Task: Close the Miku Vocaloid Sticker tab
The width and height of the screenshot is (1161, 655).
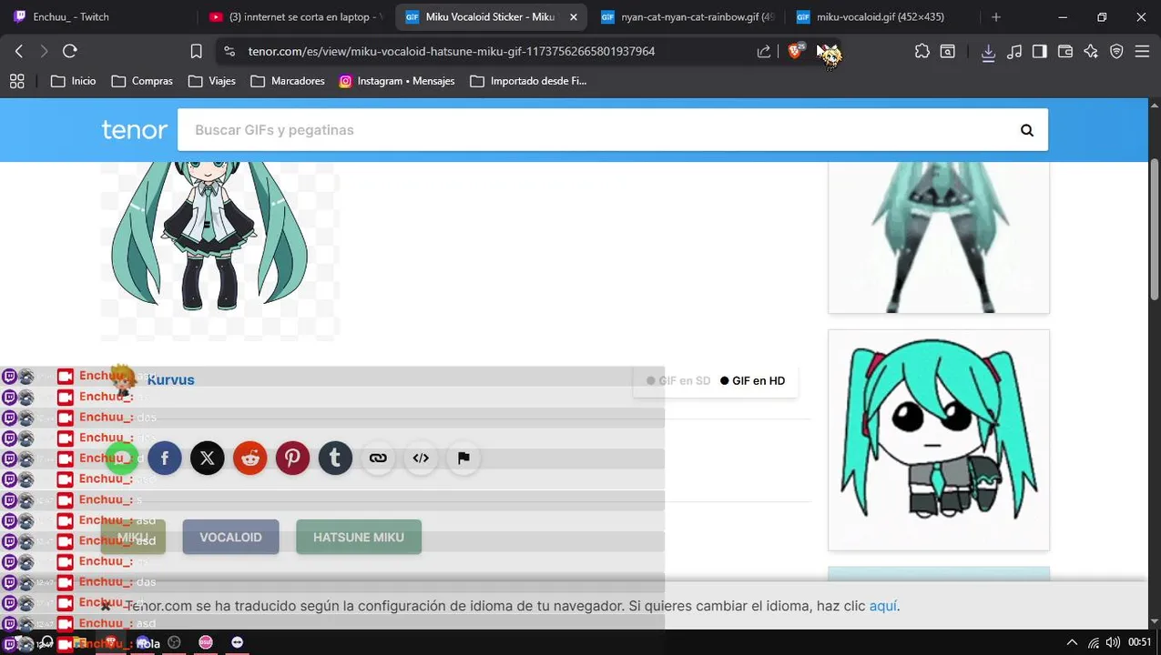Action: pos(573,17)
